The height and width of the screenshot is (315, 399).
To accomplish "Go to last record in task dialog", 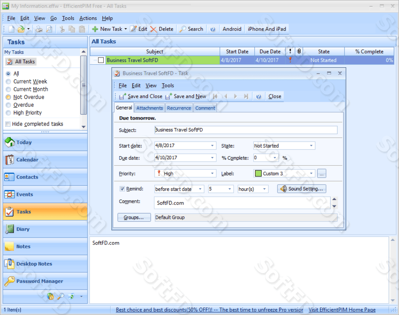I will 246,96.
